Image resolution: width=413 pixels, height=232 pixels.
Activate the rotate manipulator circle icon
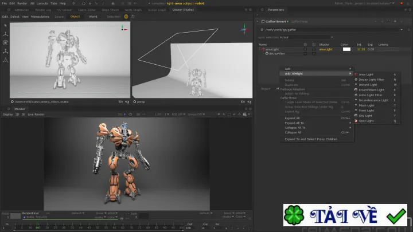click(5, 42)
